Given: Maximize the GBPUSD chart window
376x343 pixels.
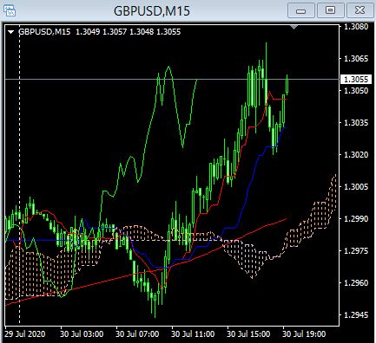Looking at the screenshot, I should pyautogui.click(x=330, y=10).
